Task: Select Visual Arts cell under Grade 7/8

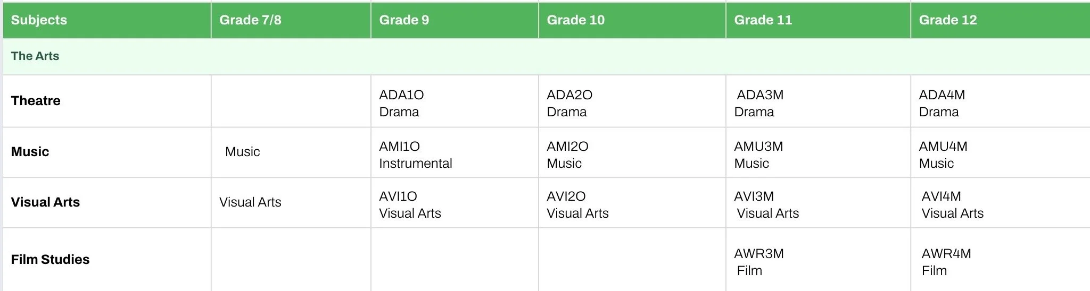Action: click(x=250, y=202)
